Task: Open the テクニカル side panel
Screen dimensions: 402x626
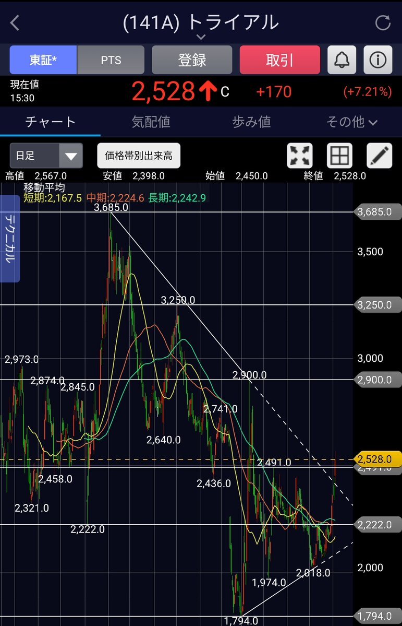Action: [10, 239]
